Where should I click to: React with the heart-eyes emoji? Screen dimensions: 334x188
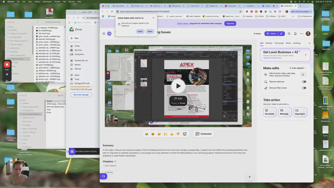coord(153,134)
